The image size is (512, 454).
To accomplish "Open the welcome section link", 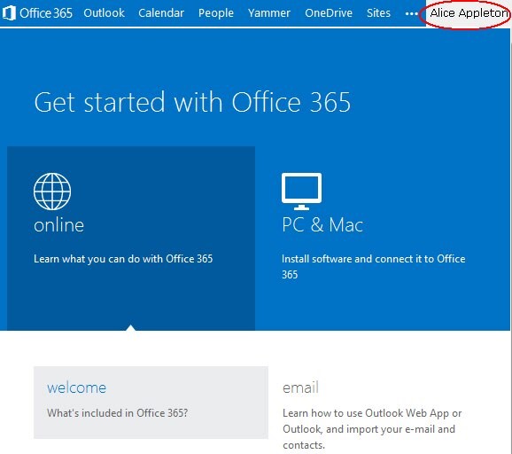I will [76, 387].
